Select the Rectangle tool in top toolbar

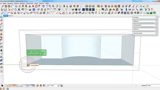[x=6, y=6]
